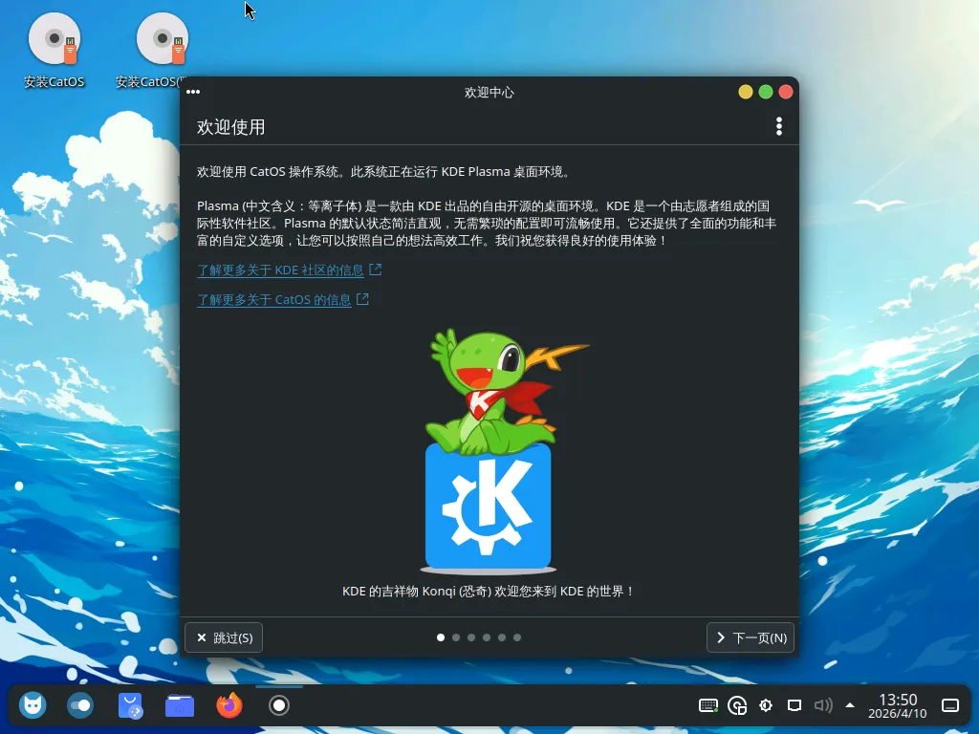The width and height of the screenshot is (979, 734).
Task: Close the Welcome Center with red button
Action: [786, 92]
